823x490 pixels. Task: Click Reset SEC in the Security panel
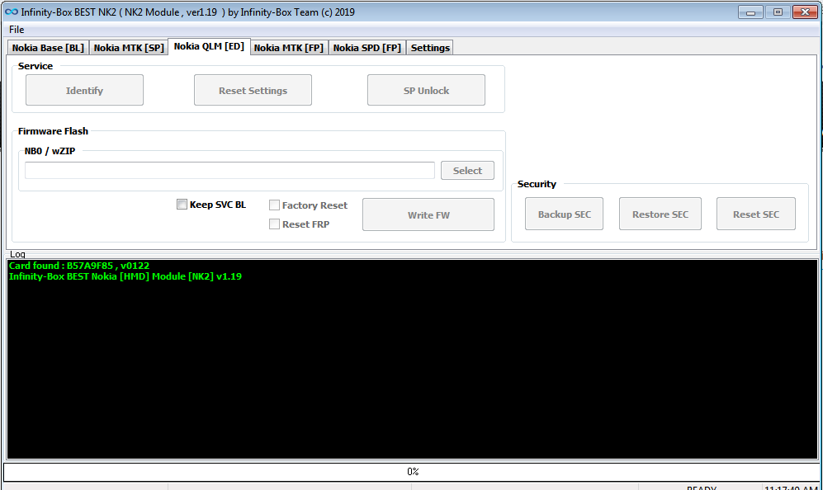pos(755,213)
